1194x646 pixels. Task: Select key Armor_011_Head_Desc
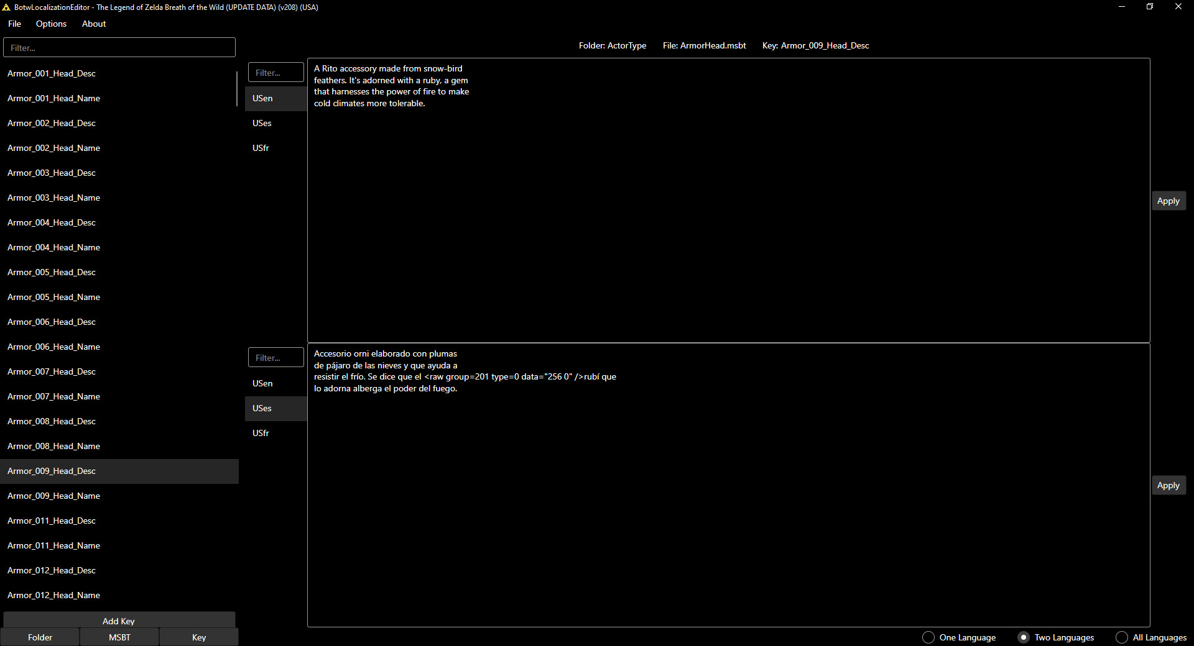[119, 521]
